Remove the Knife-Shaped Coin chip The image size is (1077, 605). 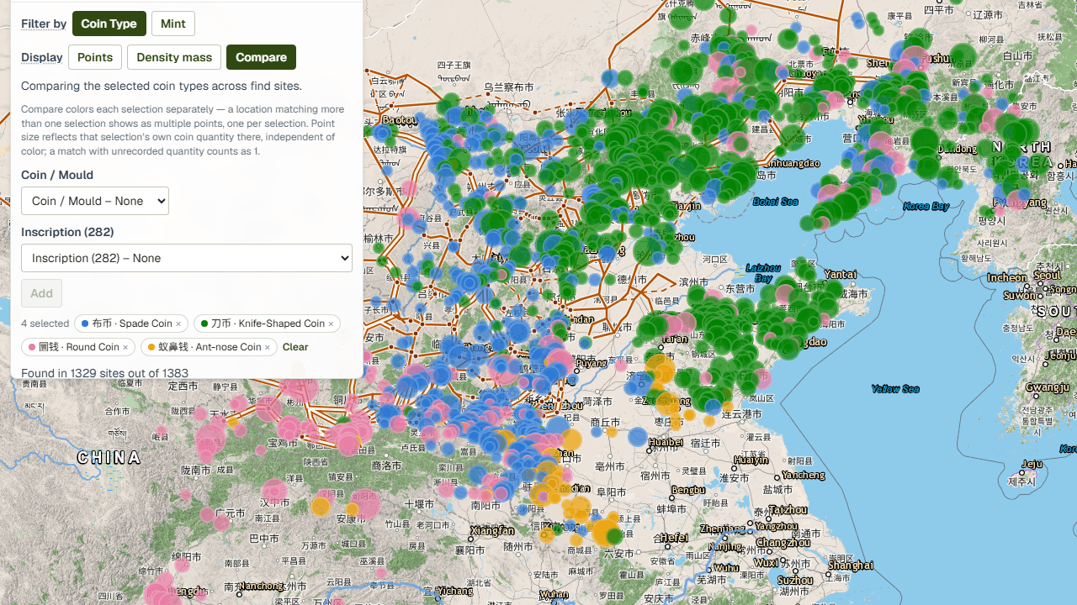[331, 324]
